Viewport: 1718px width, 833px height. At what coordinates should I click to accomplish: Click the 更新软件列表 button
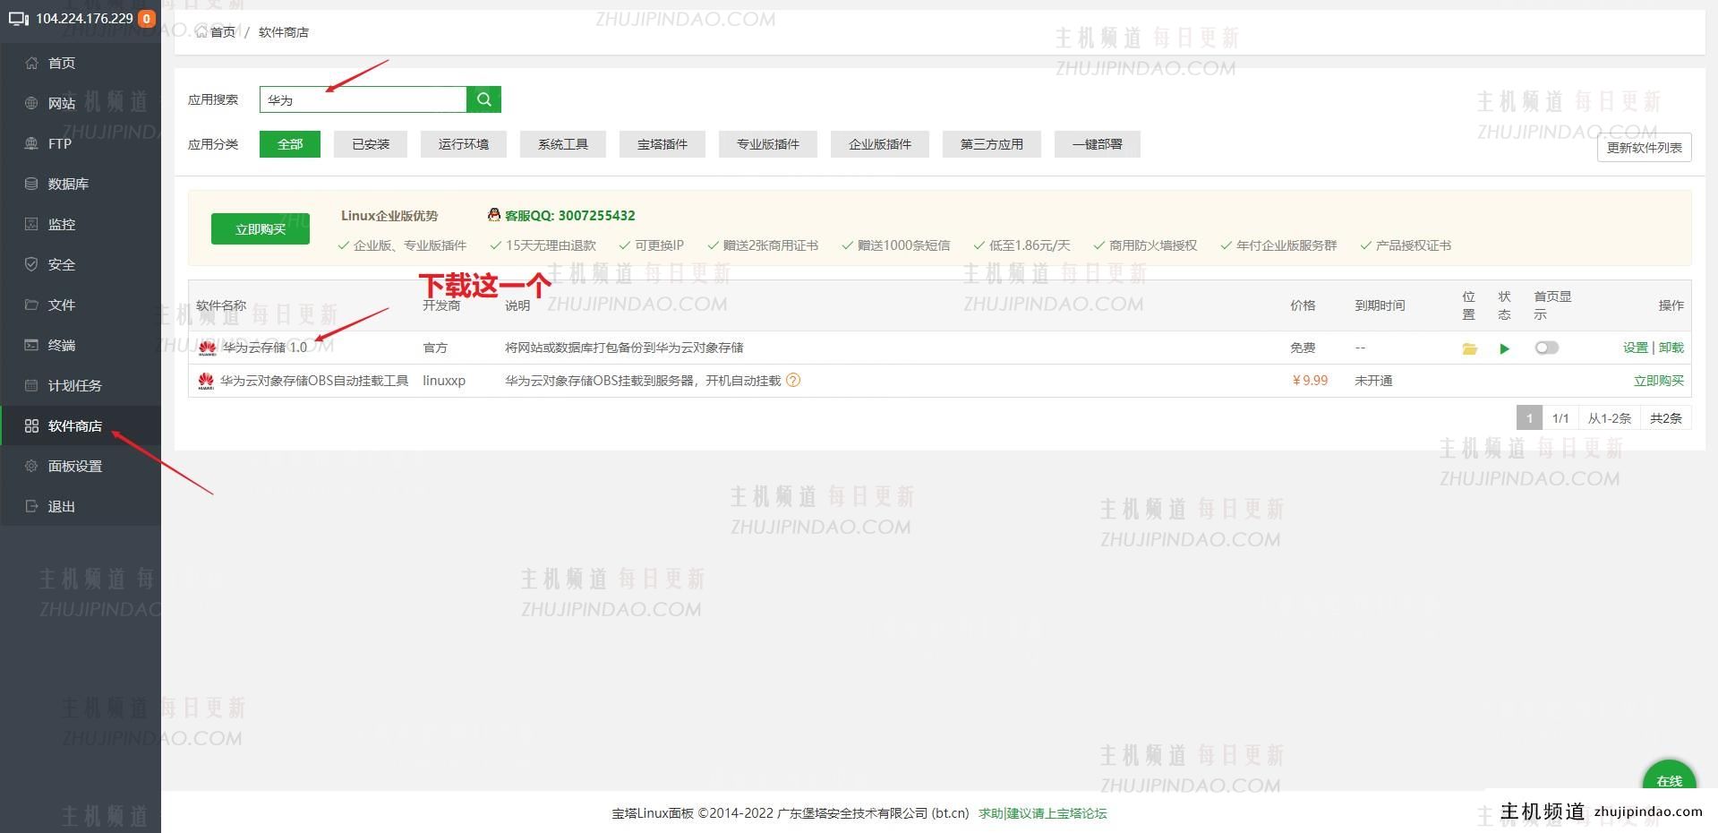[1644, 148]
